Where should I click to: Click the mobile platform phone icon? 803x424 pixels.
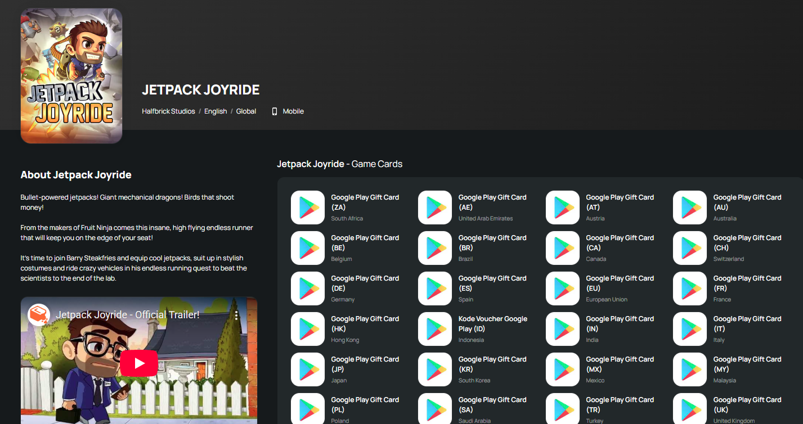(275, 111)
